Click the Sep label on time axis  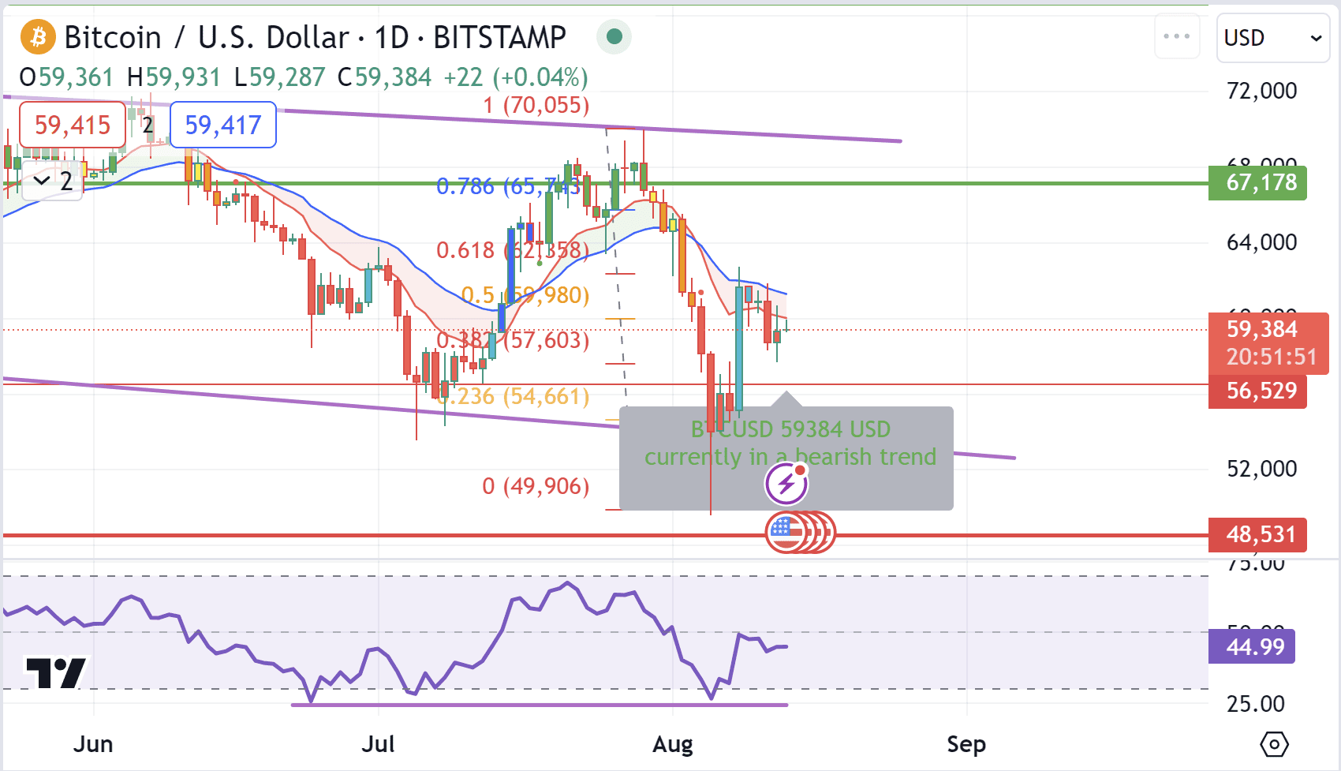click(966, 744)
